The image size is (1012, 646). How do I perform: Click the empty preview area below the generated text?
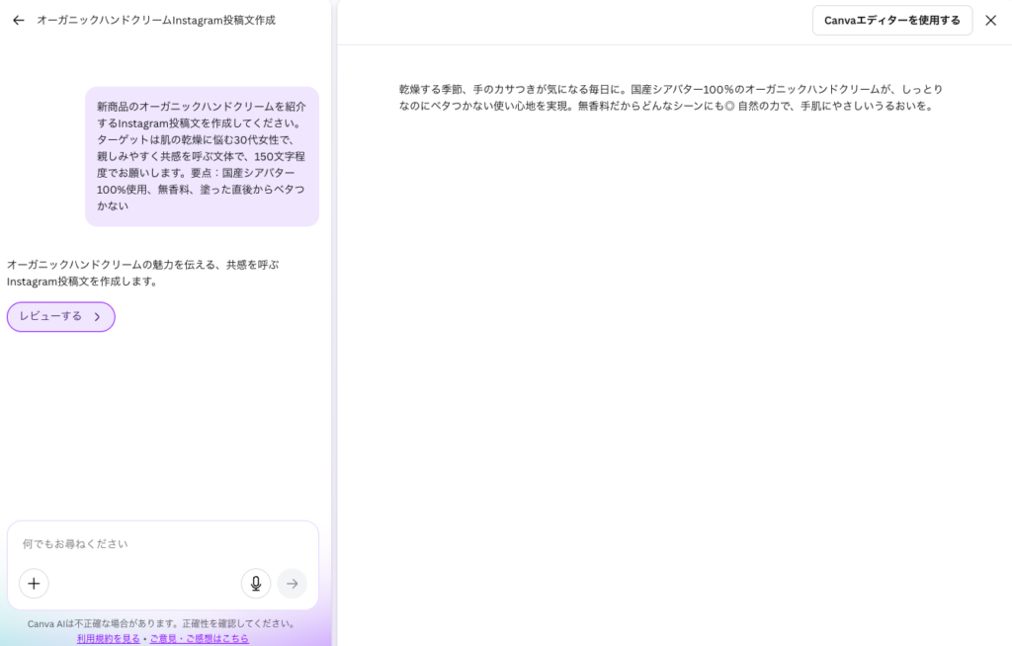coord(672,375)
